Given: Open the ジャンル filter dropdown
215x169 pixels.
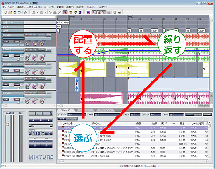Looking at the screenshot, I should click(x=77, y=115).
